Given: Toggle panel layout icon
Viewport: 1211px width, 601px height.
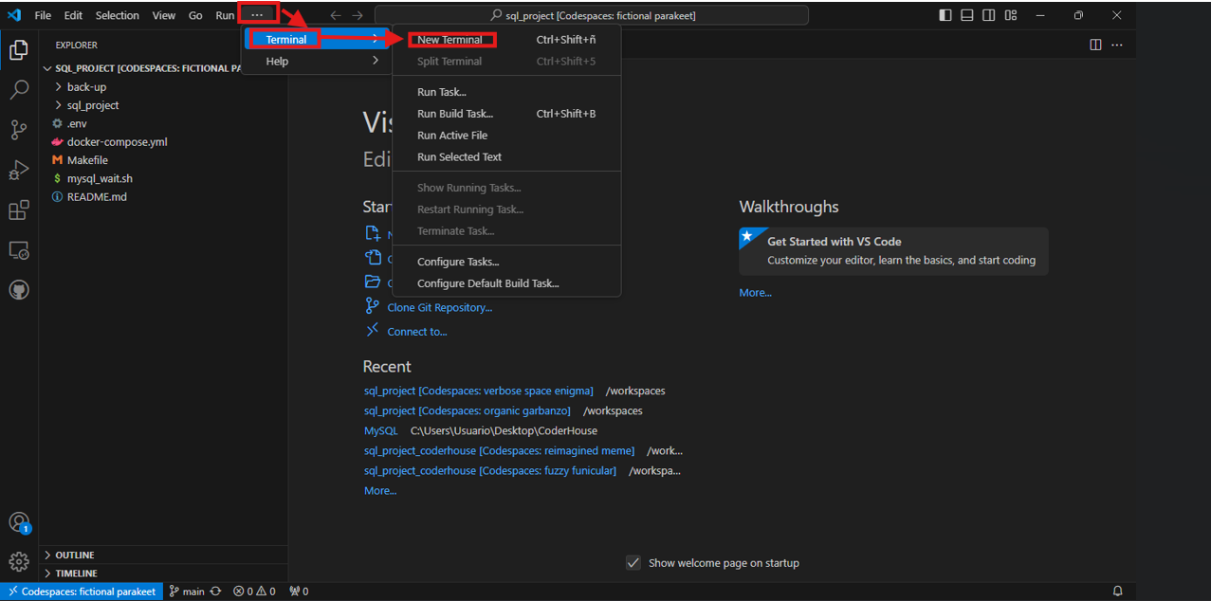Looking at the screenshot, I should (967, 15).
